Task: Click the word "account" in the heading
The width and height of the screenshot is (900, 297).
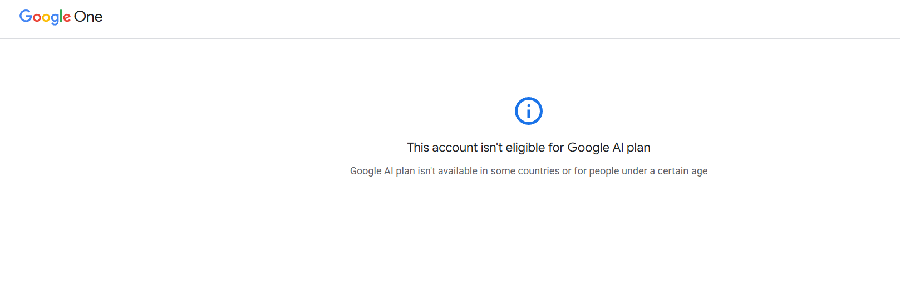Action: point(455,148)
